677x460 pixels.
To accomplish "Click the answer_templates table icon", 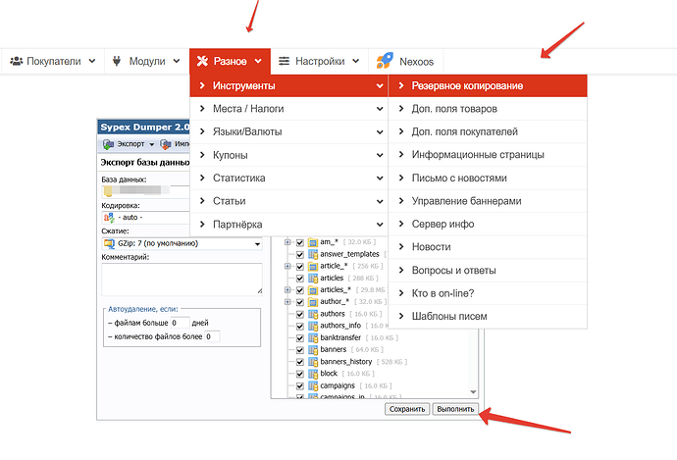I will 313,255.
